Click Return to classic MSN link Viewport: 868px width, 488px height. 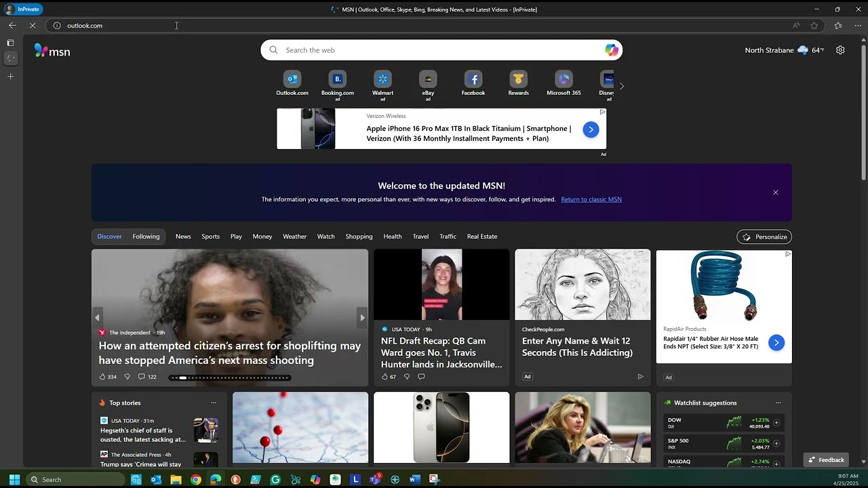pyautogui.click(x=591, y=199)
